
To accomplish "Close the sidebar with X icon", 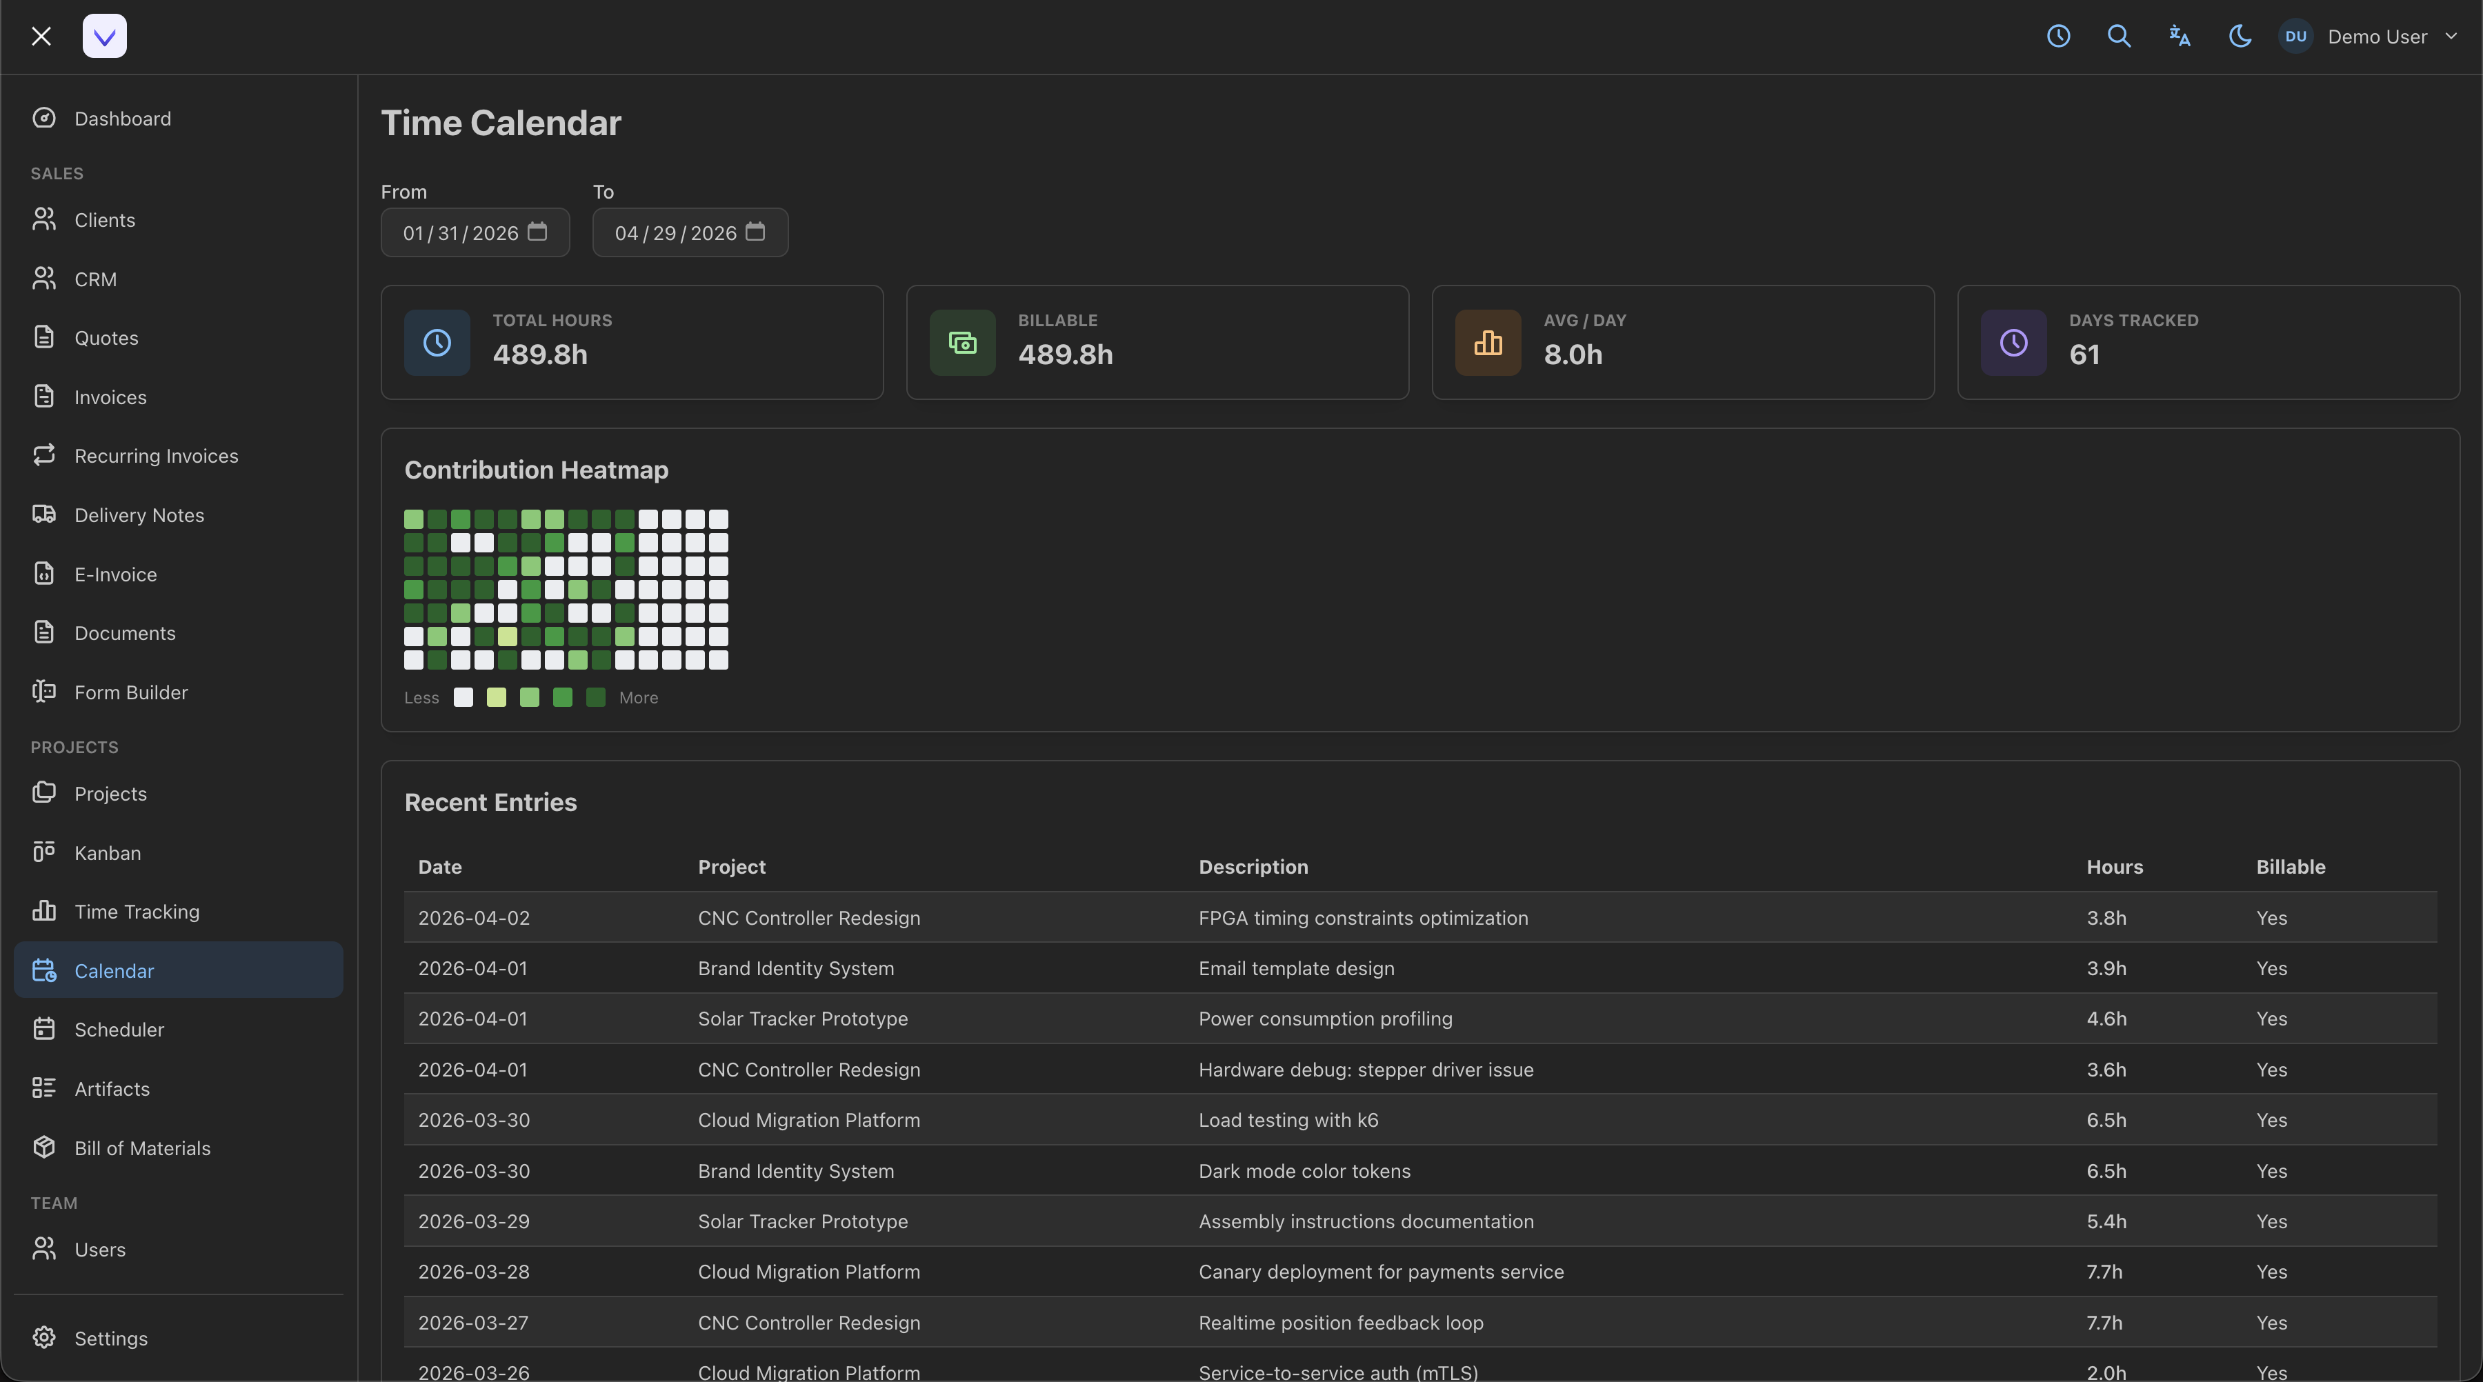I will click(41, 37).
